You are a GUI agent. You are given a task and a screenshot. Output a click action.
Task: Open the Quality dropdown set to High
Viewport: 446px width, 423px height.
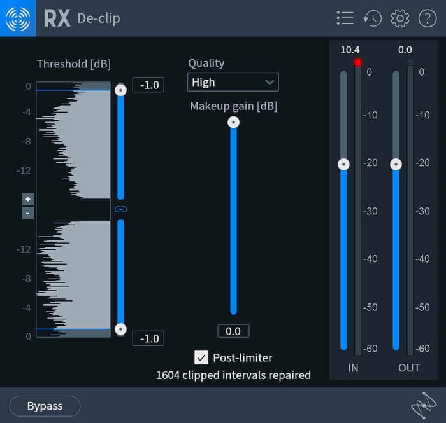pyautogui.click(x=233, y=82)
